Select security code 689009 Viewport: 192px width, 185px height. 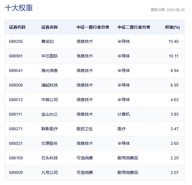click(x=16, y=172)
